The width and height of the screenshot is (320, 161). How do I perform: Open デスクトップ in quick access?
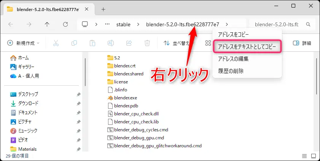[x=24, y=94]
